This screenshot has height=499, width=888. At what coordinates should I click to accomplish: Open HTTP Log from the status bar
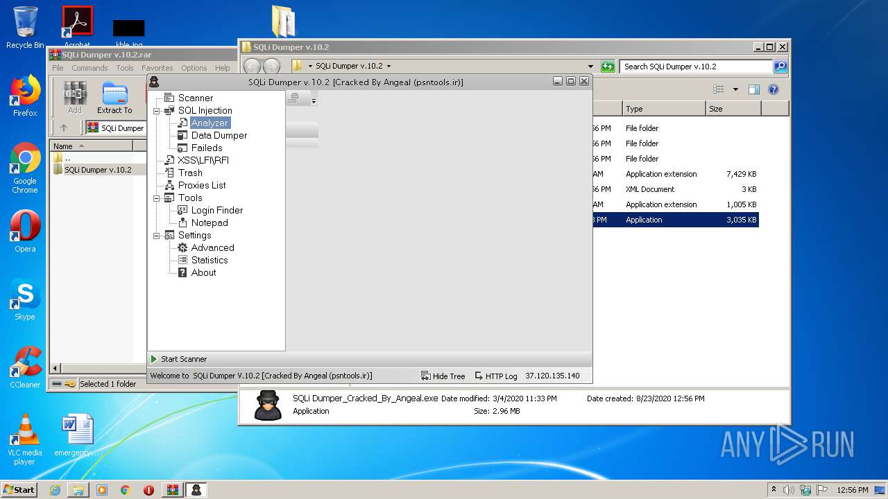[496, 376]
